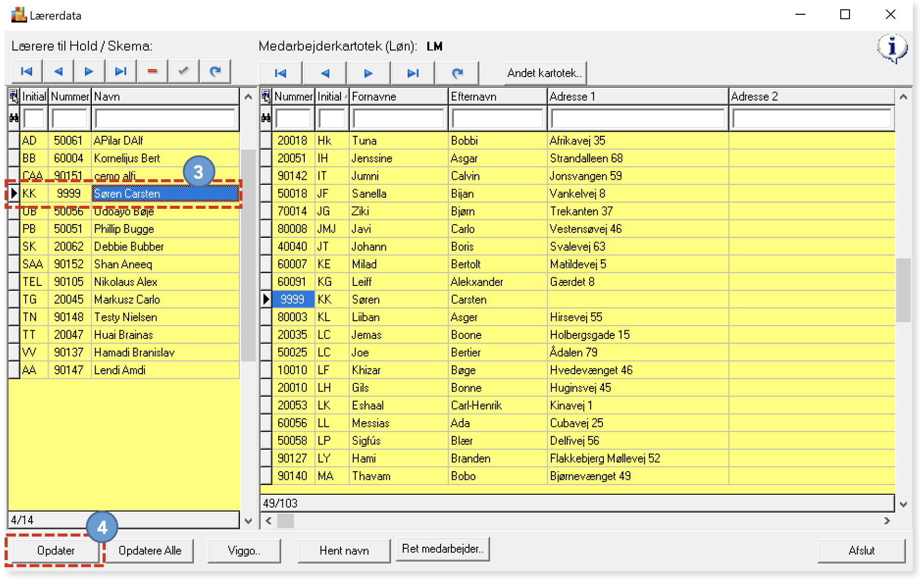Go to first record in Medarbejderkartotek navigator
The height and width of the screenshot is (582, 924).
(281, 73)
